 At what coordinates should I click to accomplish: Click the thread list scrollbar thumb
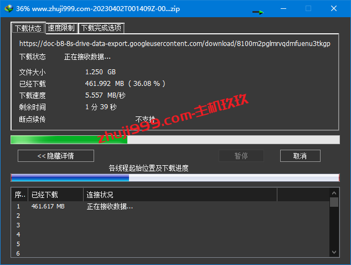(x=334, y=202)
